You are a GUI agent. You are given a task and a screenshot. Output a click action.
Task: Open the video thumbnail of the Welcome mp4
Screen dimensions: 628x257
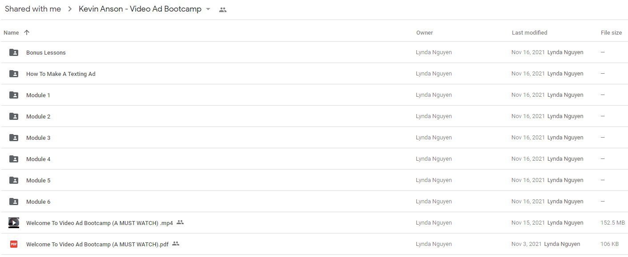pyautogui.click(x=14, y=223)
